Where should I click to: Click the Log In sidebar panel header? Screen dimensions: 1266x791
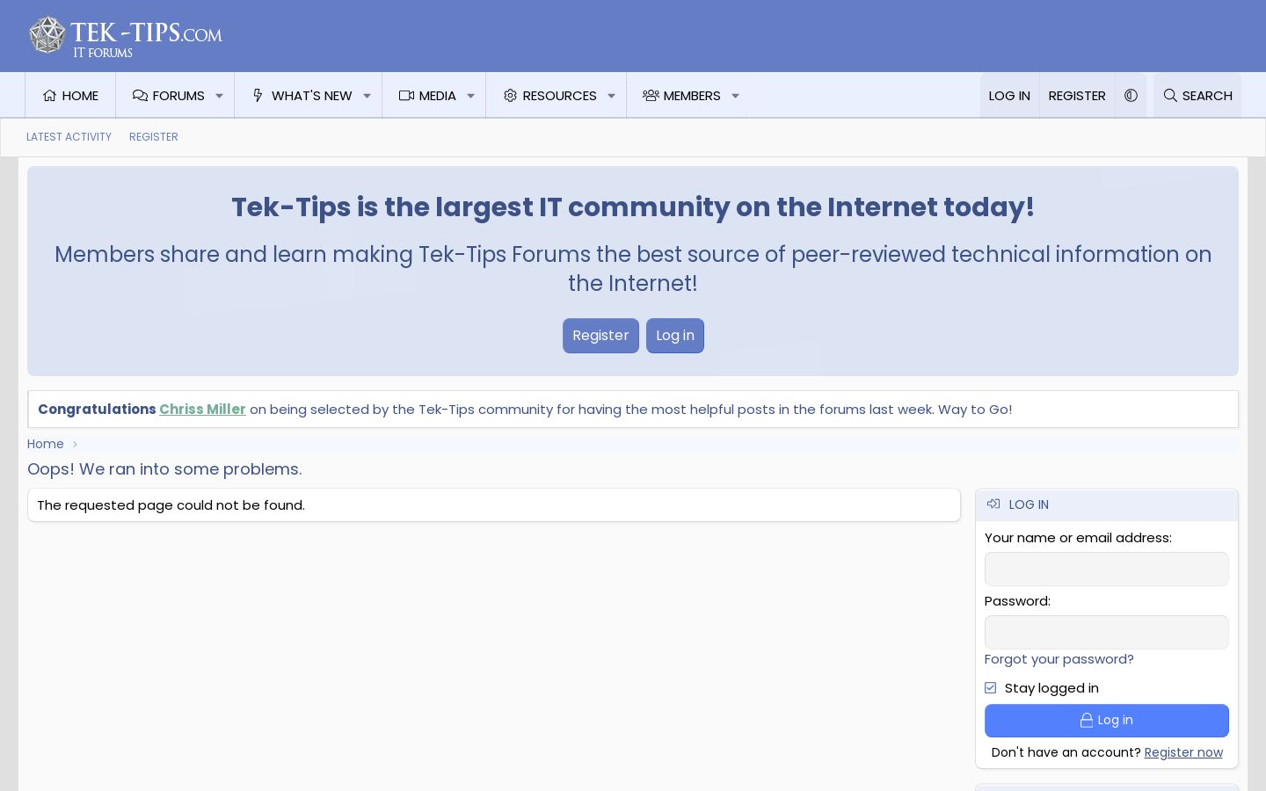click(x=1107, y=504)
